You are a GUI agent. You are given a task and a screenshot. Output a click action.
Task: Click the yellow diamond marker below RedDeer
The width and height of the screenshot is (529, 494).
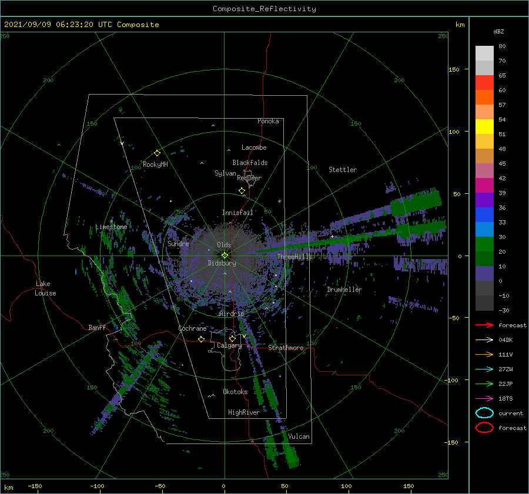242,191
